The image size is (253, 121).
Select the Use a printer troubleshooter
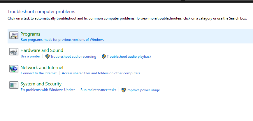[x=30, y=57]
